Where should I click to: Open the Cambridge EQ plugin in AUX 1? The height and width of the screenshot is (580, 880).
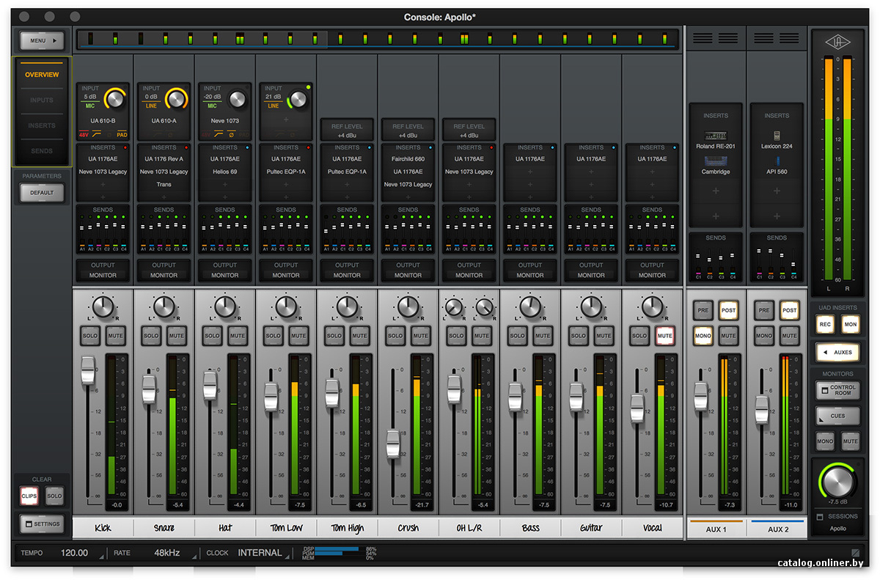(716, 166)
